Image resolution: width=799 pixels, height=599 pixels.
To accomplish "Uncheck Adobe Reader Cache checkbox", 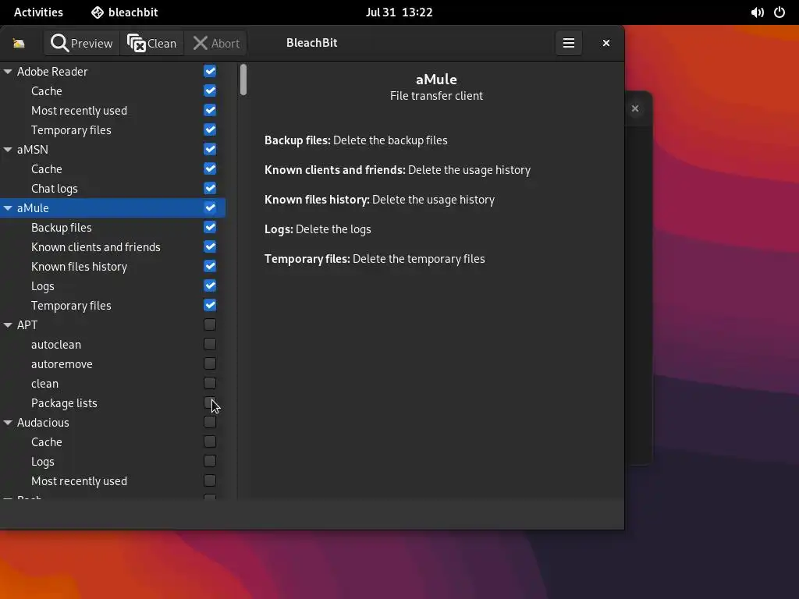I will pyautogui.click(x=210, y=90).
